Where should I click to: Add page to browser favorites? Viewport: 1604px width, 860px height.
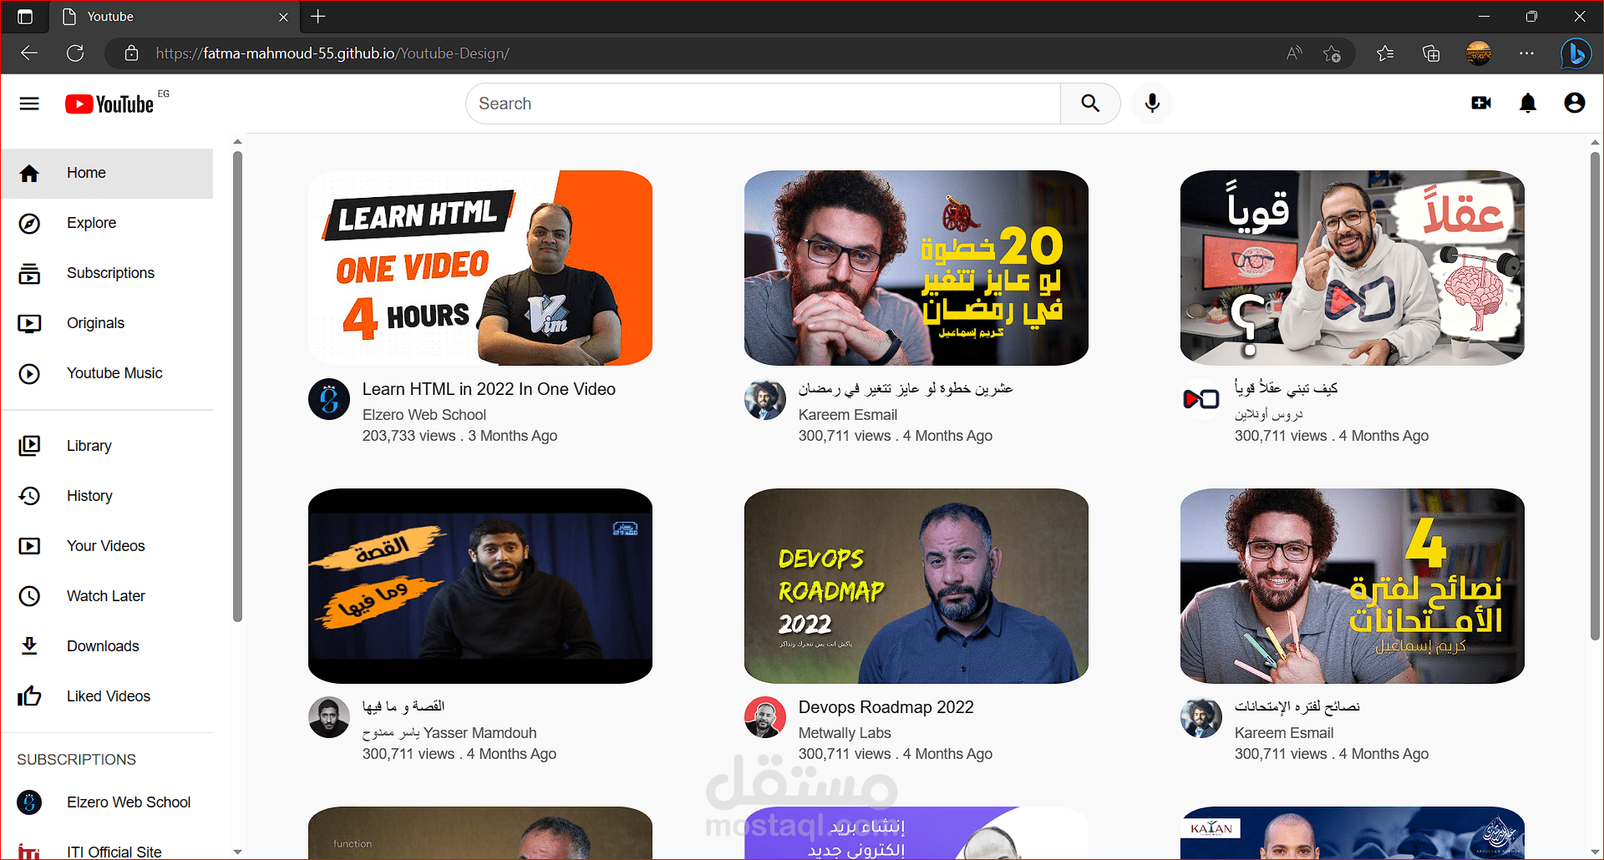(1332, 53)
